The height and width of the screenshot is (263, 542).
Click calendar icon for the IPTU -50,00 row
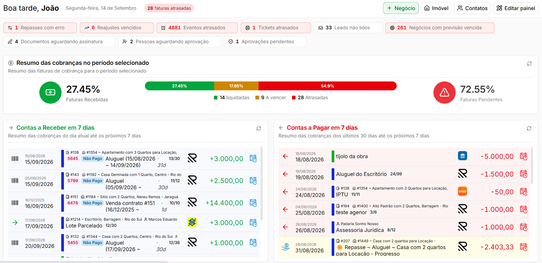(524, 192)
